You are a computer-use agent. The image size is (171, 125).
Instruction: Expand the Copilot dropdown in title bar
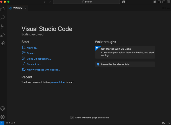pos(126,2)
